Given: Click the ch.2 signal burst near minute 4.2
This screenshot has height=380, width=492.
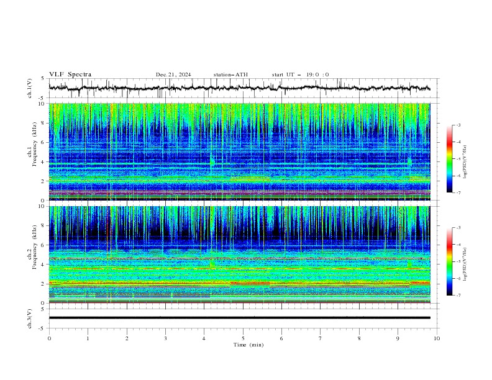Looking at the screenshot, I should click(212, 265).
